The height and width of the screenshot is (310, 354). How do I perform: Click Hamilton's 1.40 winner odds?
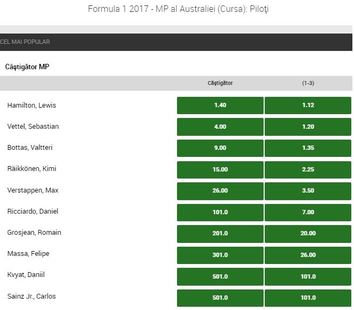(x=220, y=105)
